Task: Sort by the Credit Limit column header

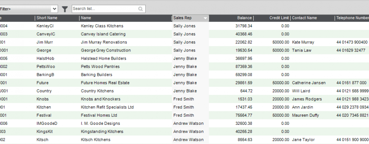Action: [279, 18]
